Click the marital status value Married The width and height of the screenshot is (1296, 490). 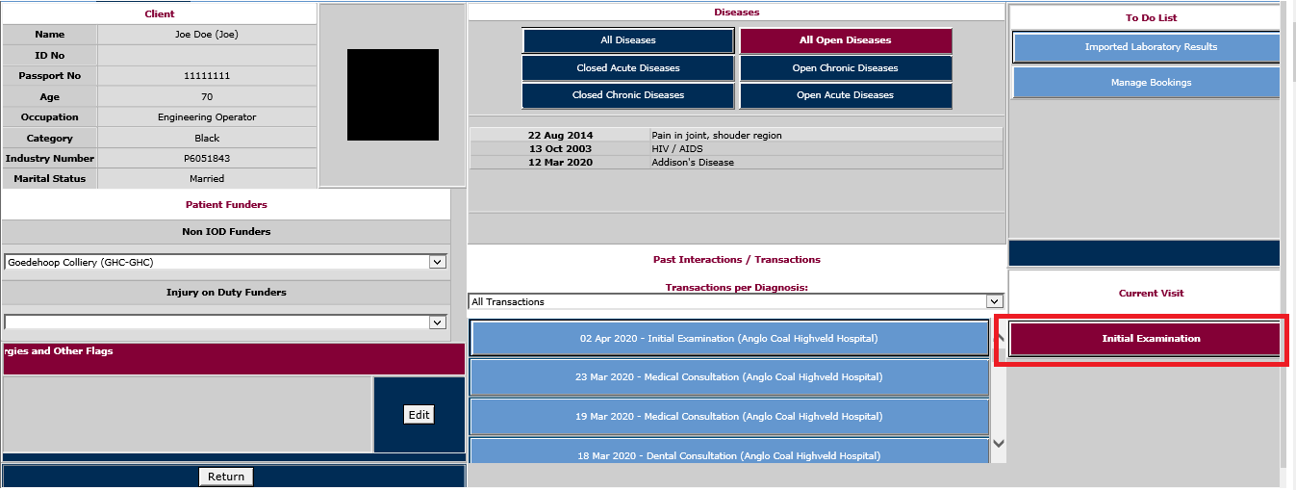pyautogui.click(x=207, y=179)
